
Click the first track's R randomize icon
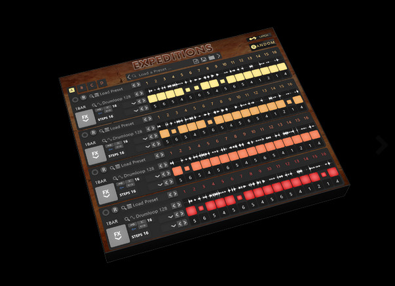point(83,98)
